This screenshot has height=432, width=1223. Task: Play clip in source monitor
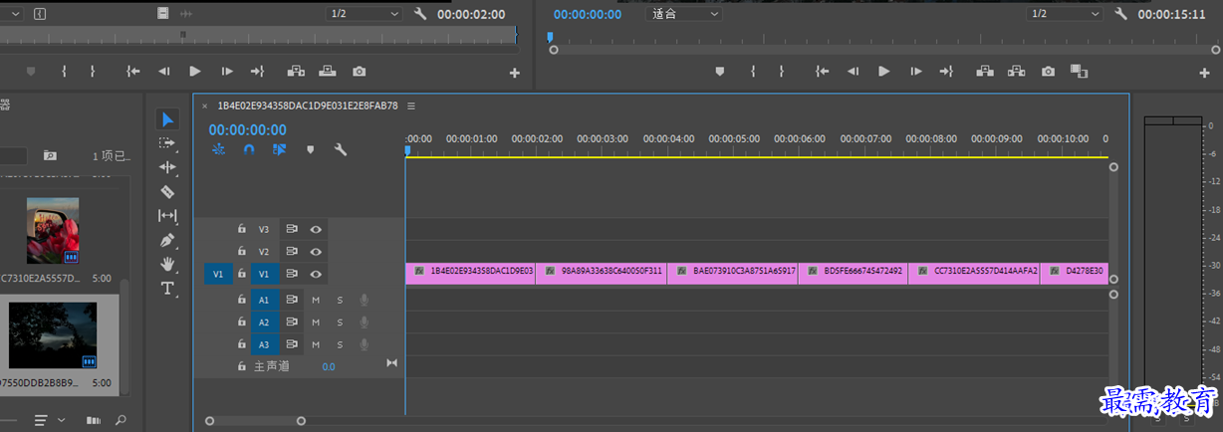coord(195,71)
